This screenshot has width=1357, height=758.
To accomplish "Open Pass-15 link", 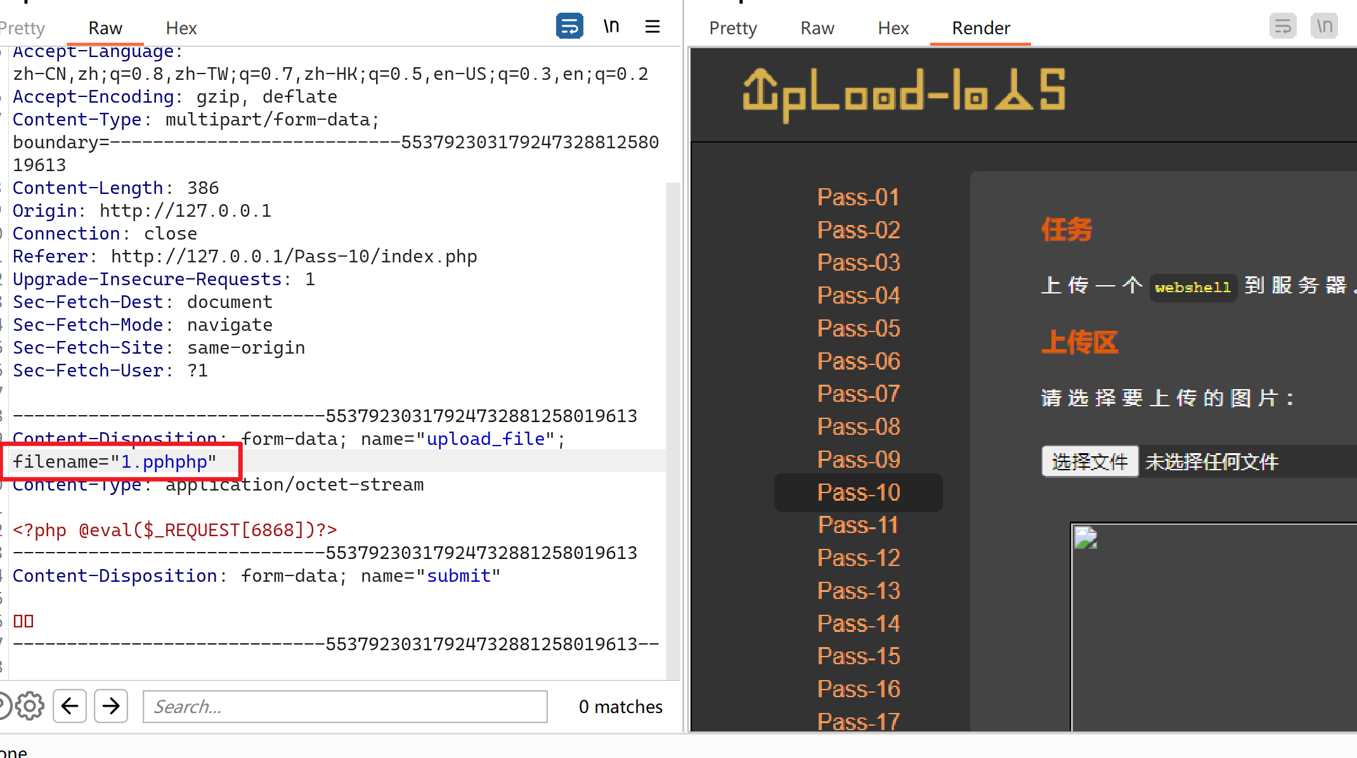I will (x=859, y=656).
